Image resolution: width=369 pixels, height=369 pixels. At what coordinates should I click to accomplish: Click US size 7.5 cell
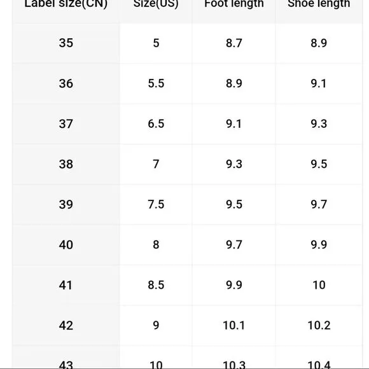point(156,205)
